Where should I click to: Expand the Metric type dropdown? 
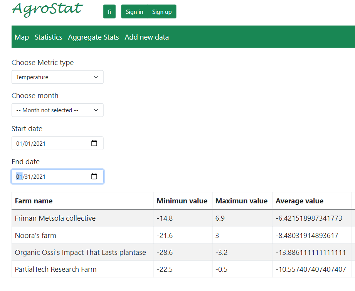point(57,77)
